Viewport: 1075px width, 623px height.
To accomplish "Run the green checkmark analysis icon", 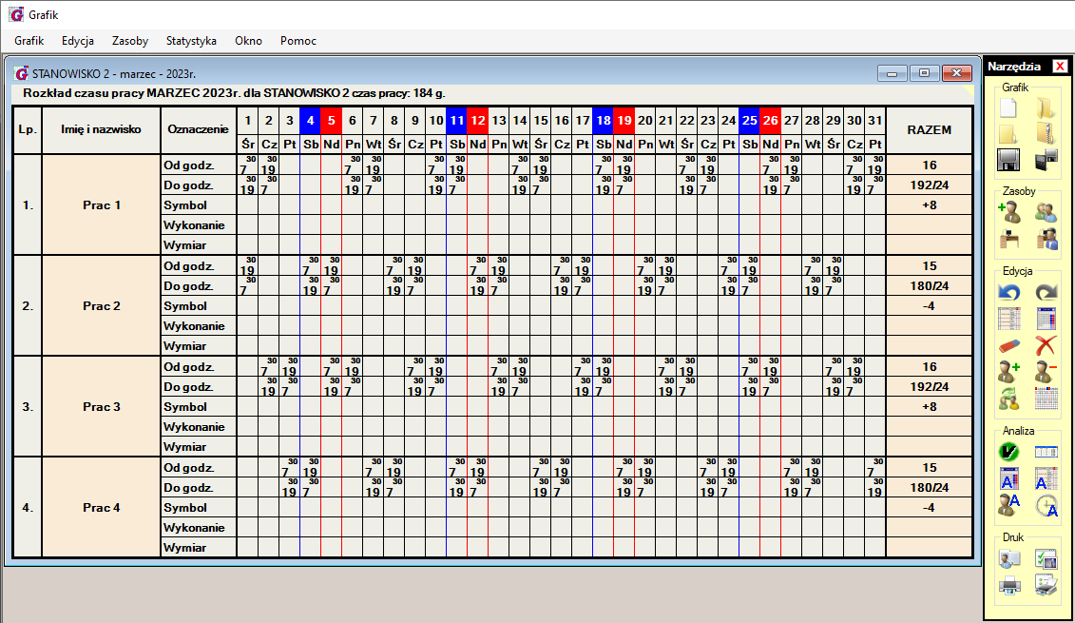I will (1008, 452).
